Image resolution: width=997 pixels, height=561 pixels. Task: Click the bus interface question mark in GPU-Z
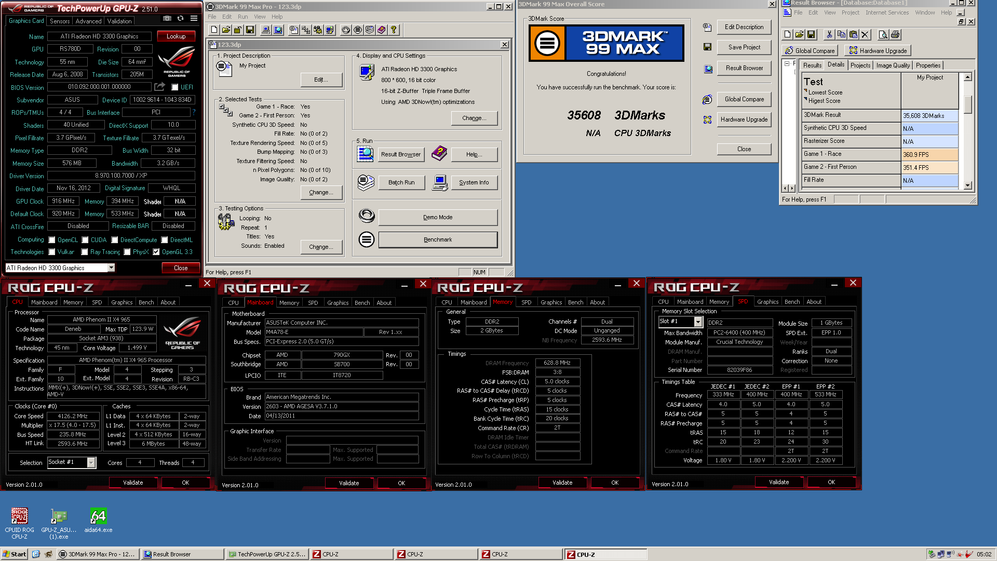click(194, 112)
